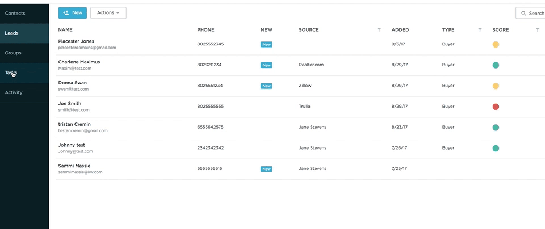Viewport: 545px width, 229px height.
Task: Filter by Score column funnel icon
Action: point(538,30)
